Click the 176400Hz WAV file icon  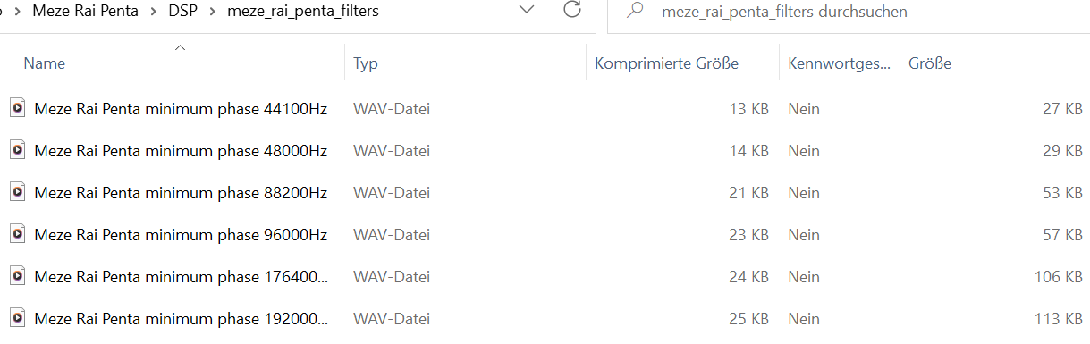point(17,276)
